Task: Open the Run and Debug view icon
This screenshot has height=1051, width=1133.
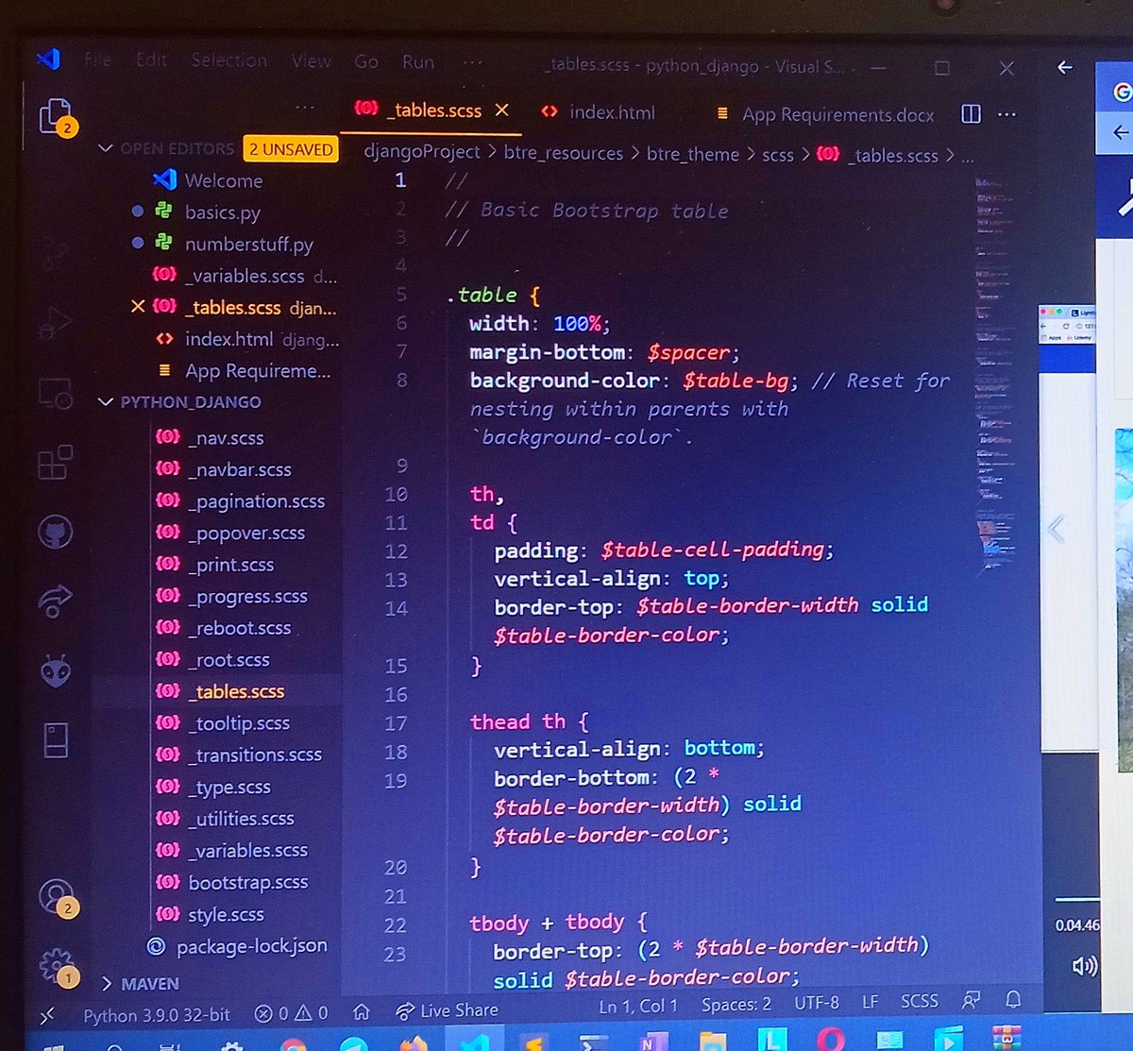Action: pyautogui.click(x=54, y=323)
